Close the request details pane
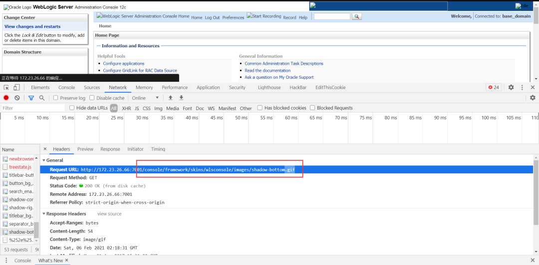Image resolution: width=539 pixels, height=265 pixels. point(45,149)
